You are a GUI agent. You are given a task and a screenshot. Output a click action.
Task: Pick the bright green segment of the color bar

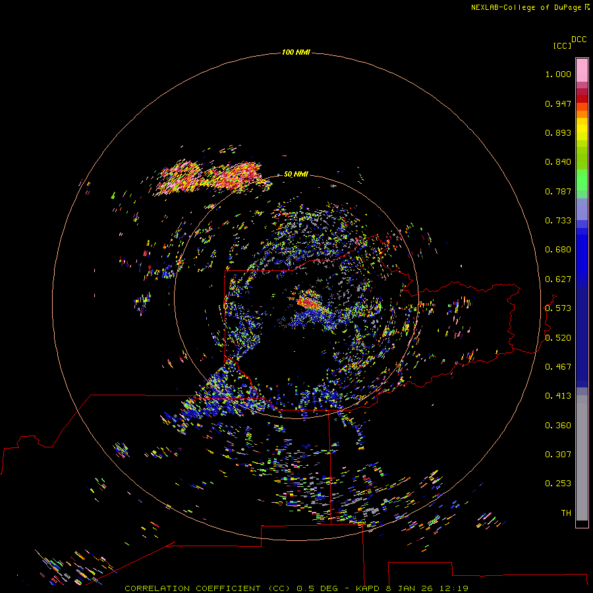click(582, 180)
